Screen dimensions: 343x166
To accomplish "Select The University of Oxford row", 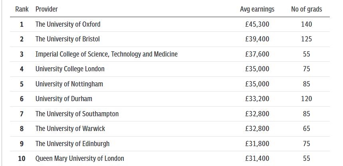I will [x=170, y=24].
